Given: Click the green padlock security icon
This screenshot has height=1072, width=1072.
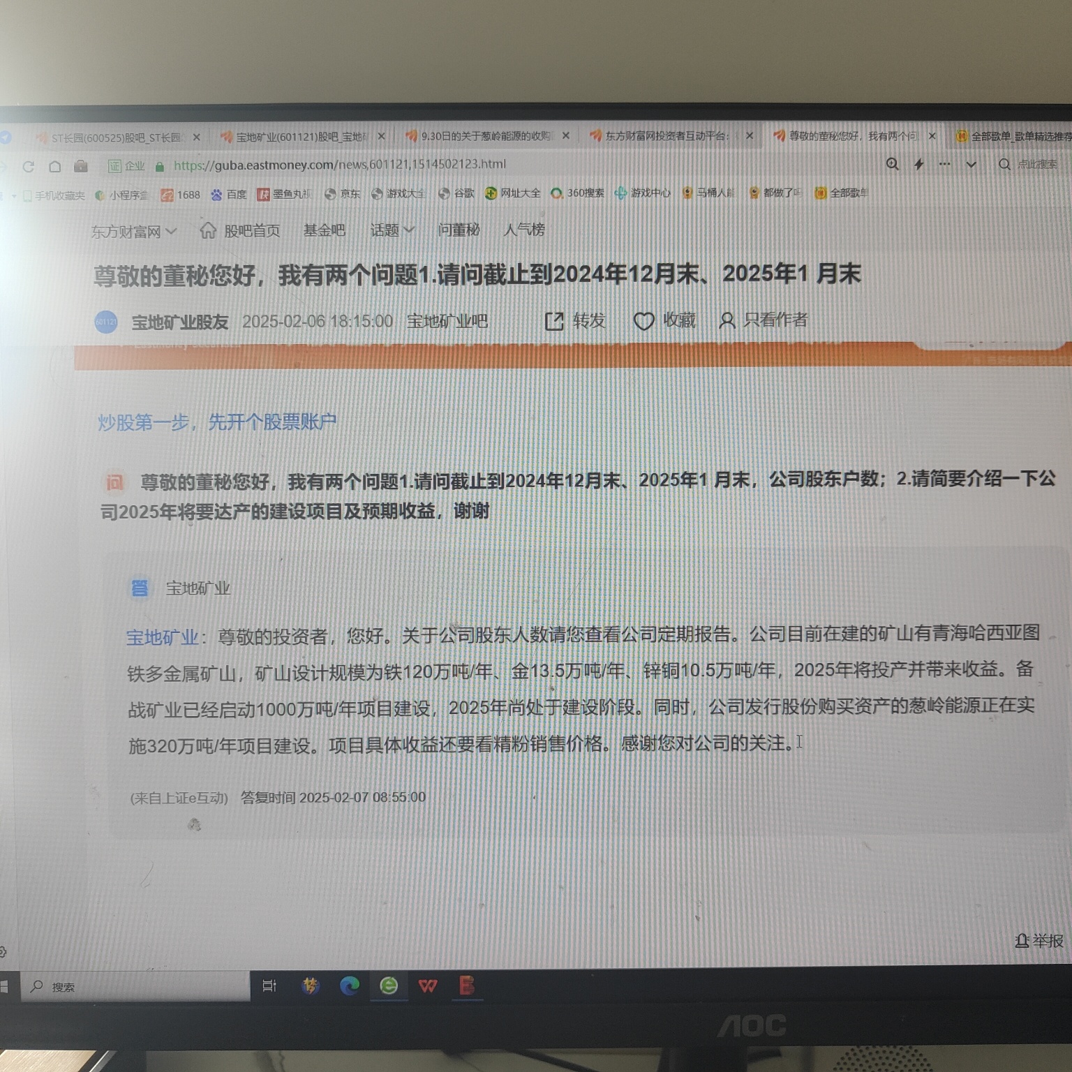Looking at the screenshot, I should (160, 166).
